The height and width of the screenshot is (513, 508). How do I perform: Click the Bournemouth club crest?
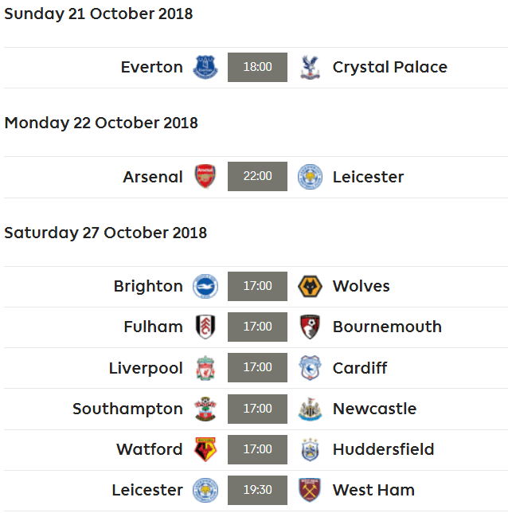point(310,327)
